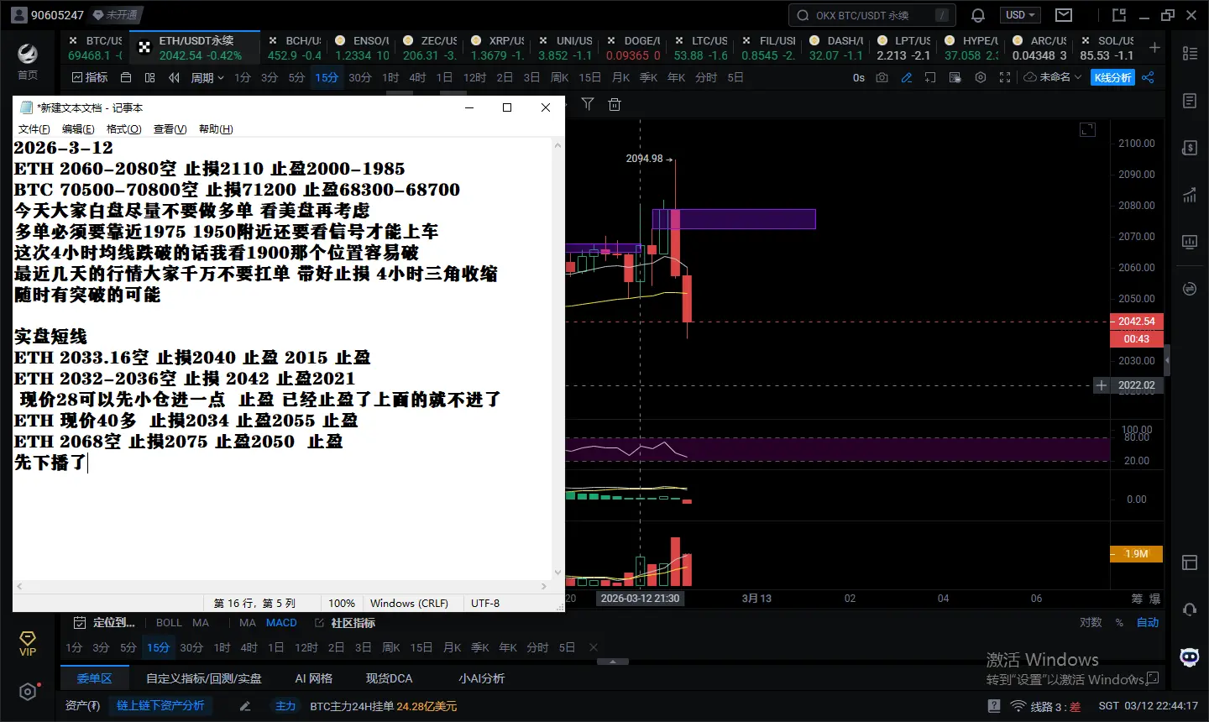Click the calendar icon in chart toolbar
This screenshot has height=722, width=1209.
[x=126, y=77]
